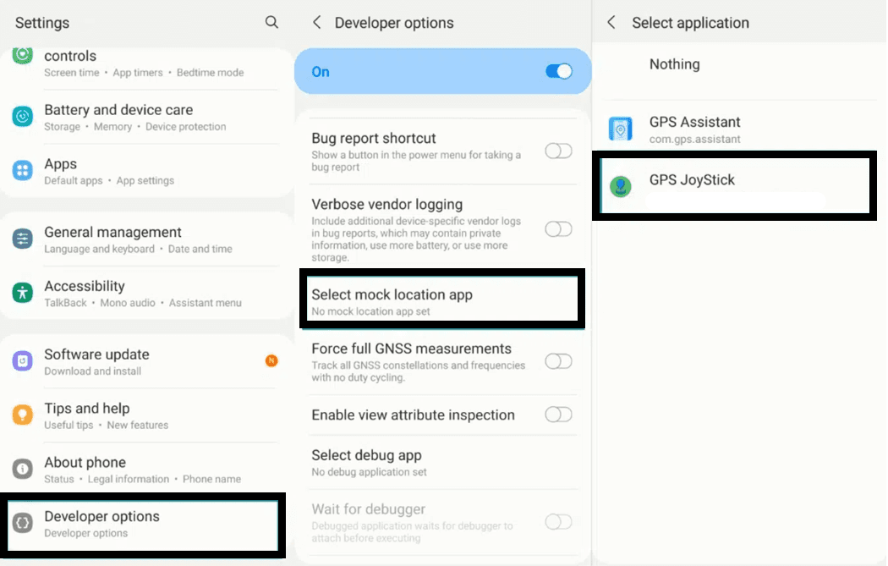Tap the Software update icon
The height and width of the screenshot is (566, 888).
(x=23, y=361)
